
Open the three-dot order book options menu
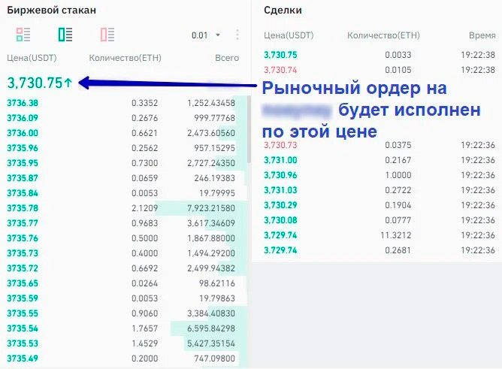click(237, 35)
